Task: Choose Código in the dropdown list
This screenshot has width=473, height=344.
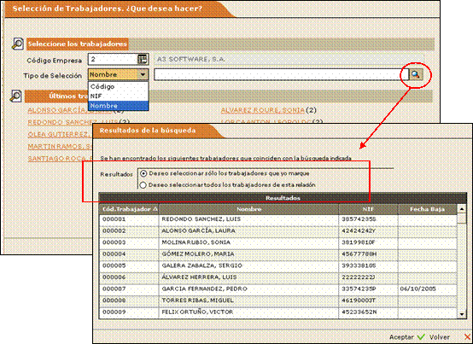Action: click(x=118, y=86)
